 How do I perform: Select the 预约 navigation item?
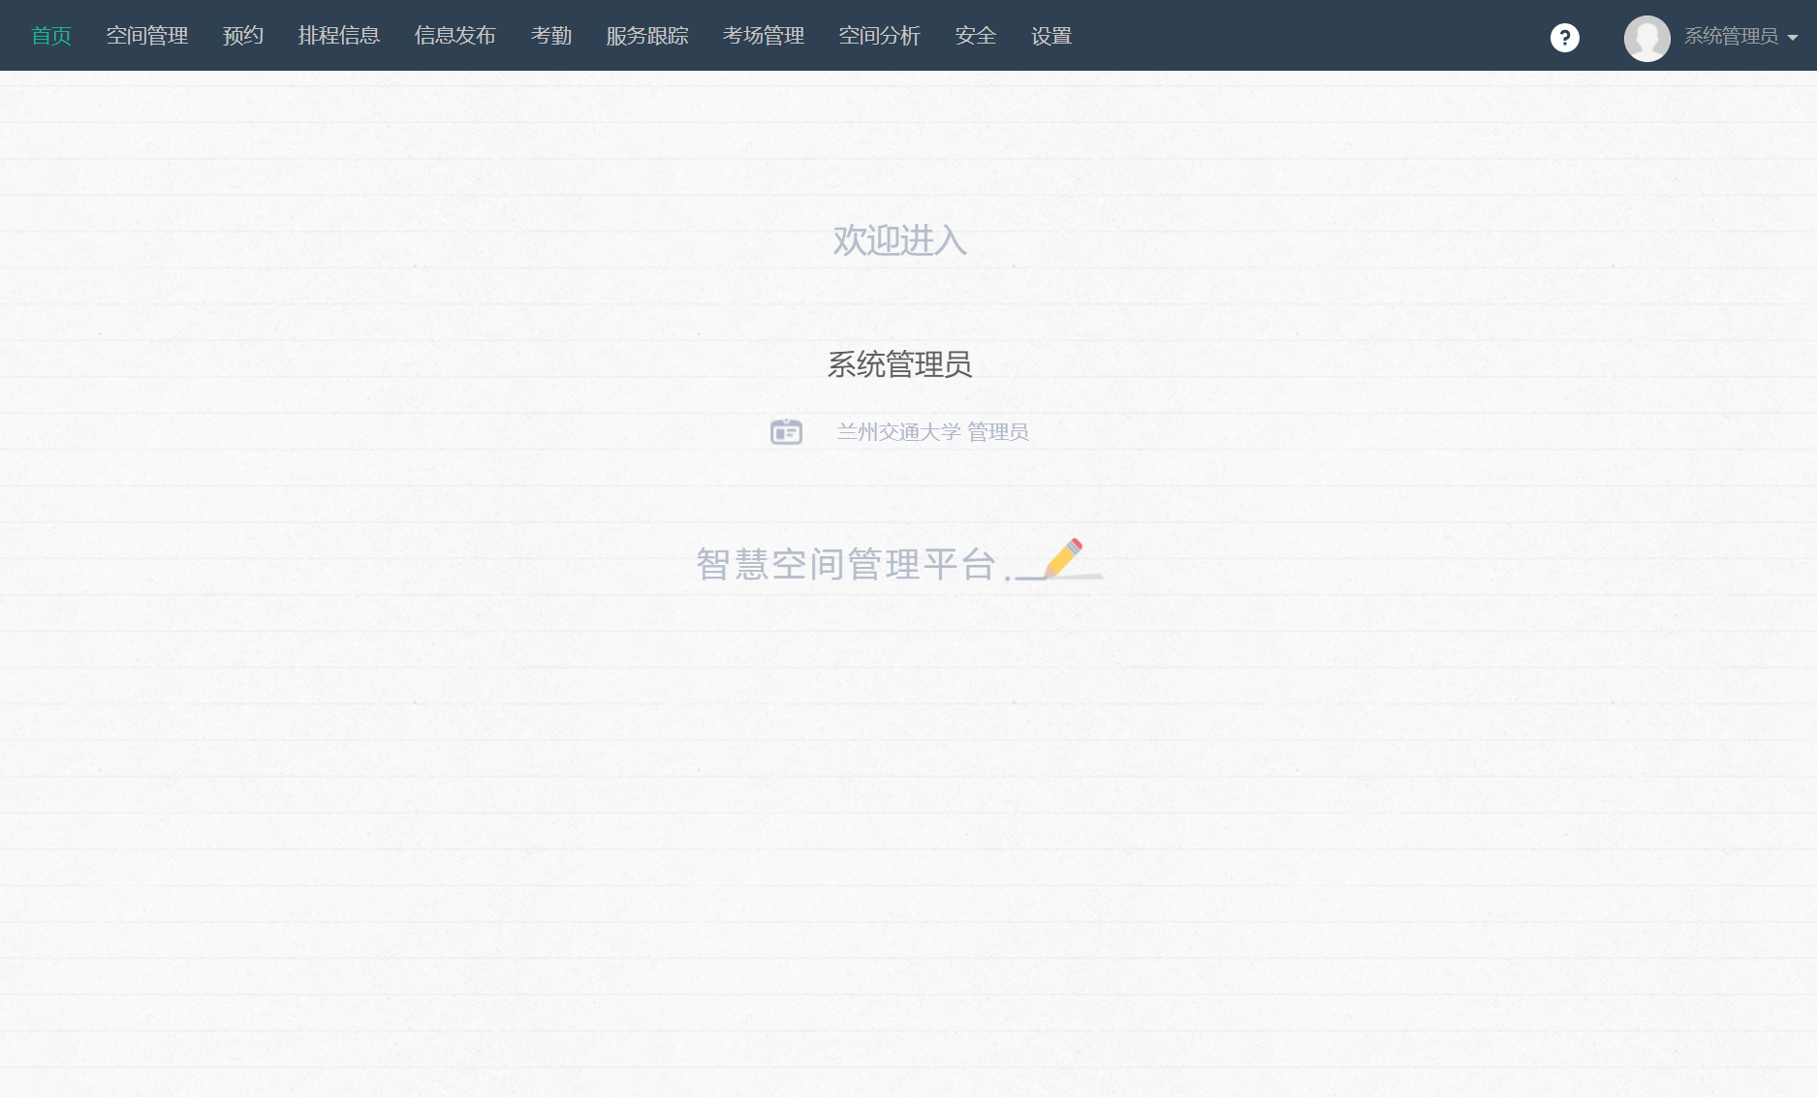click(243, 36)
